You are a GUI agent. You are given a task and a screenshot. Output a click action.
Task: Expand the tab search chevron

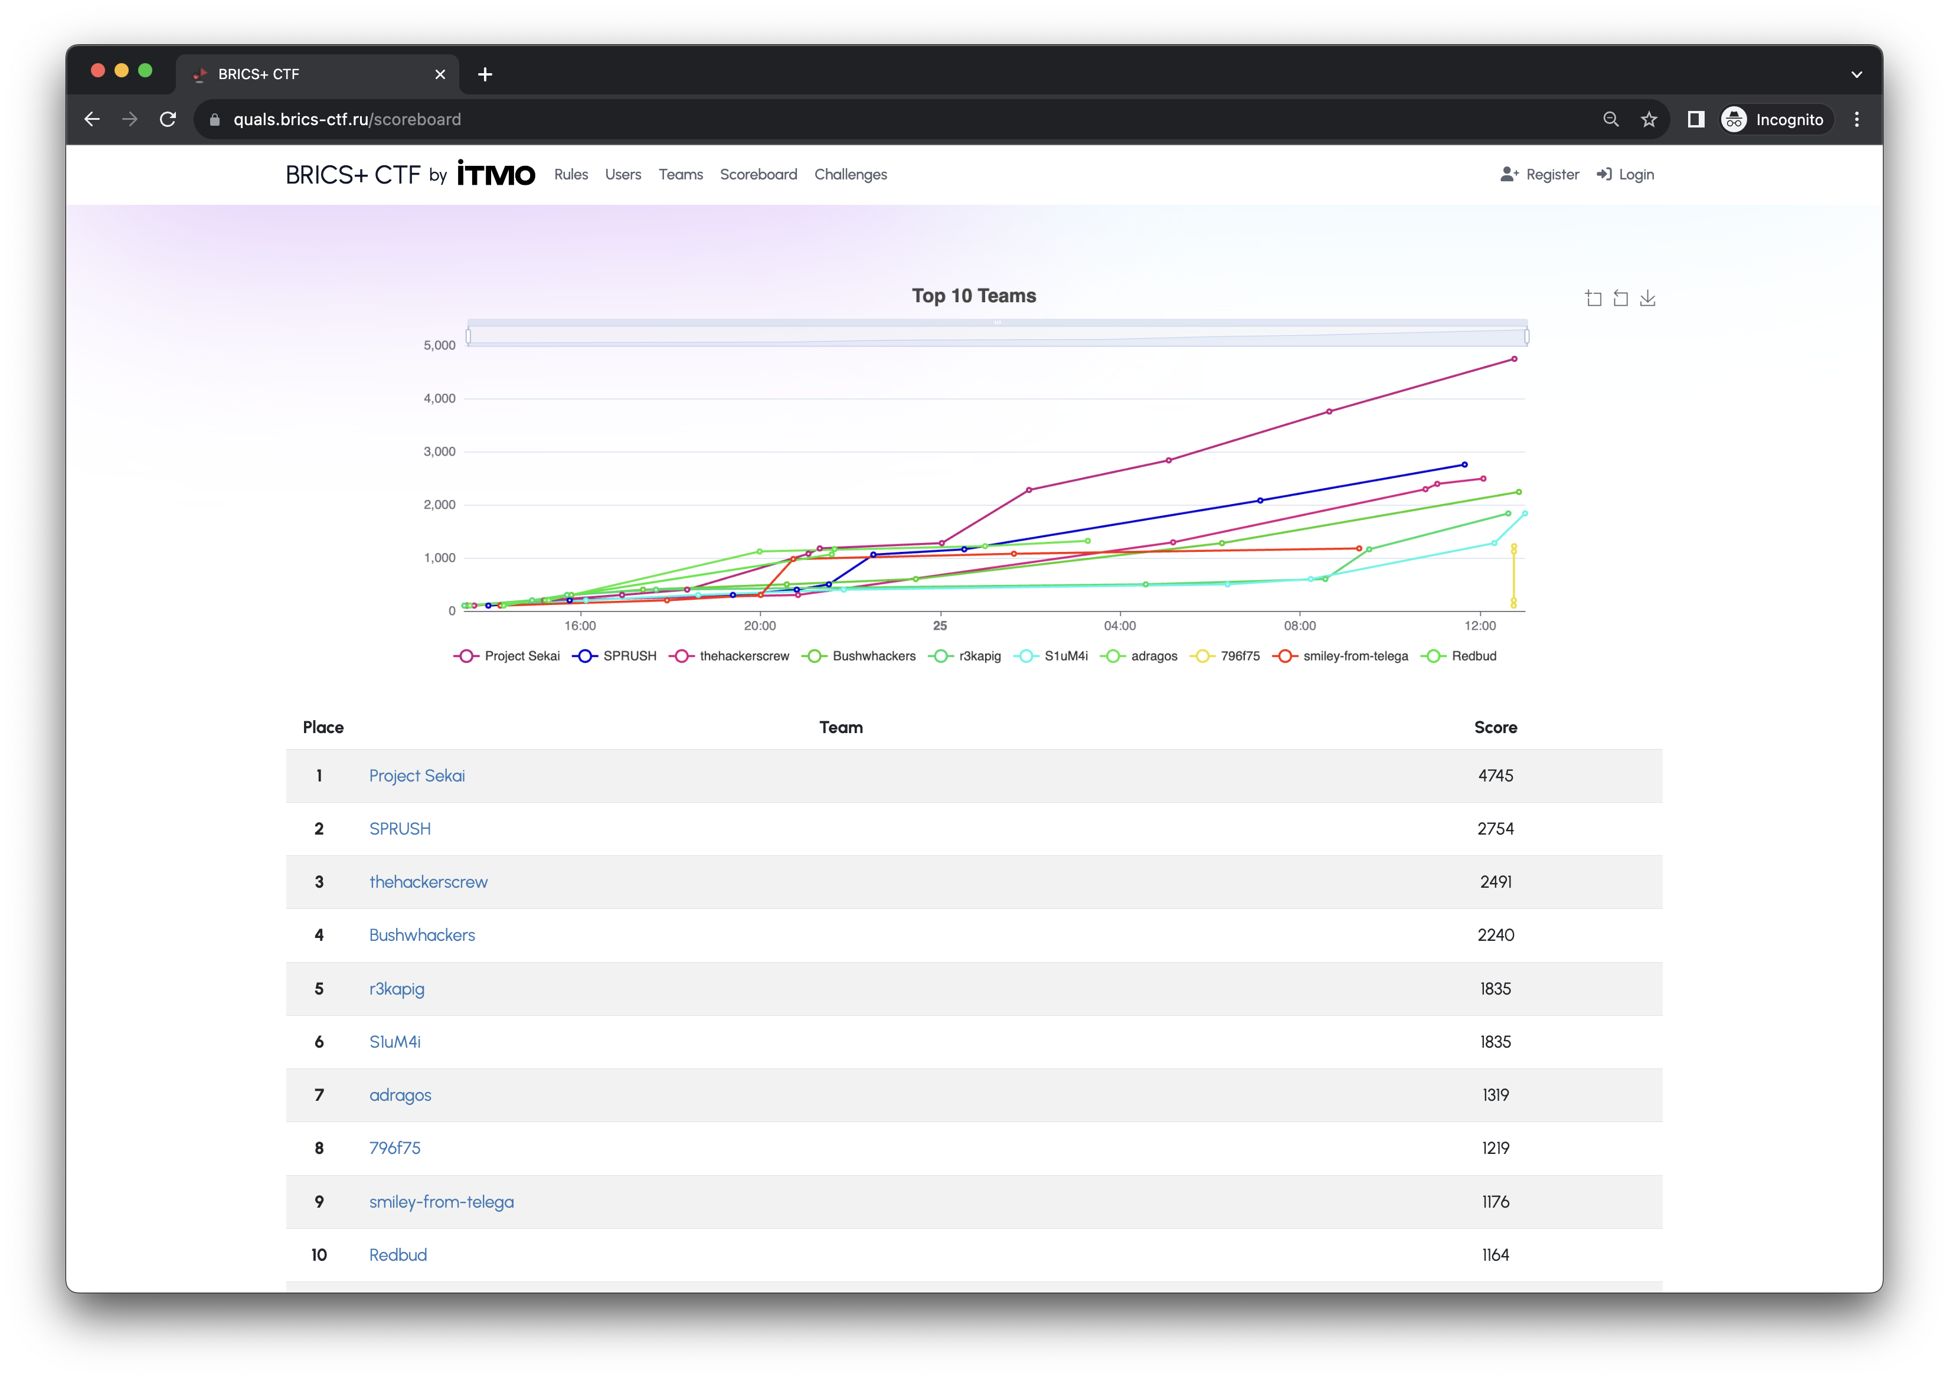click(x=1856, y=75)
